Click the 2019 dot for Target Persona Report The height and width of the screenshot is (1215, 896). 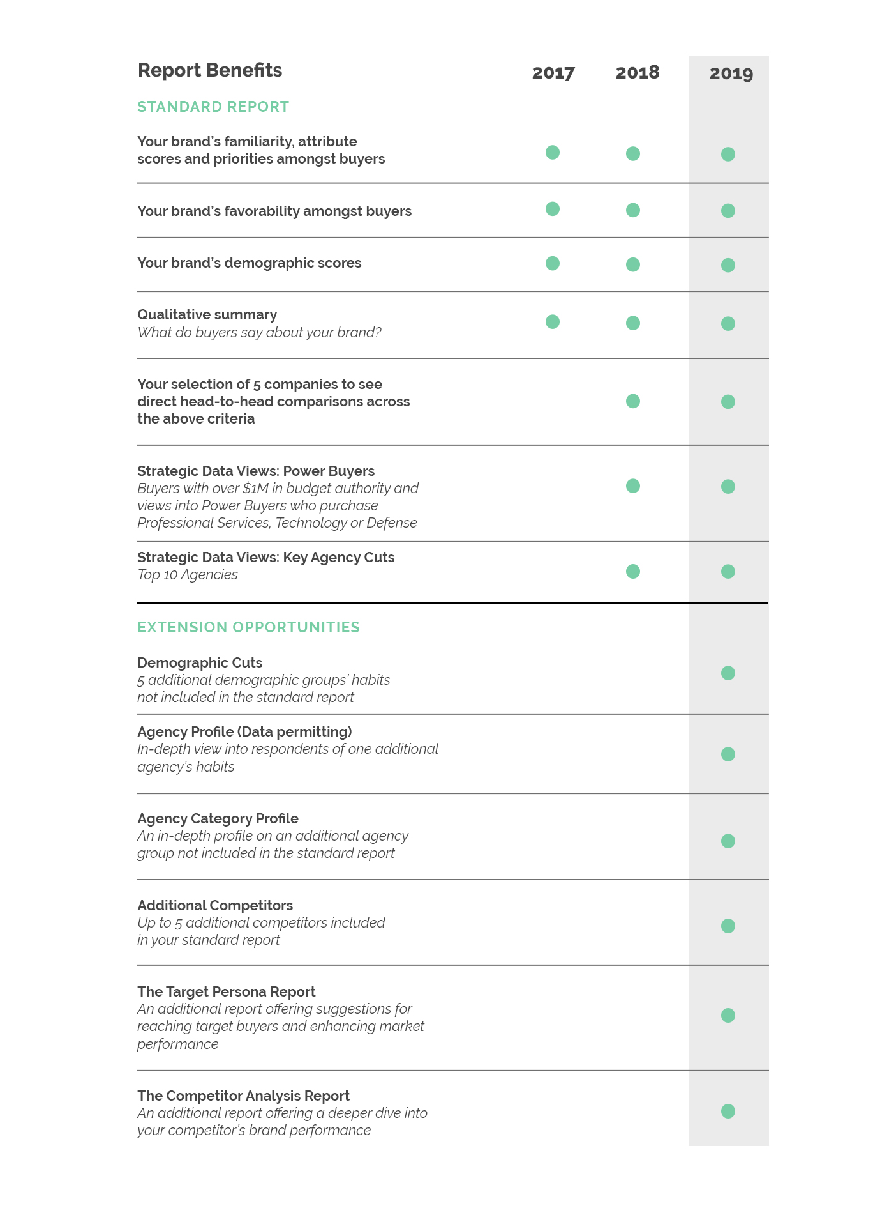point(728,1016)
